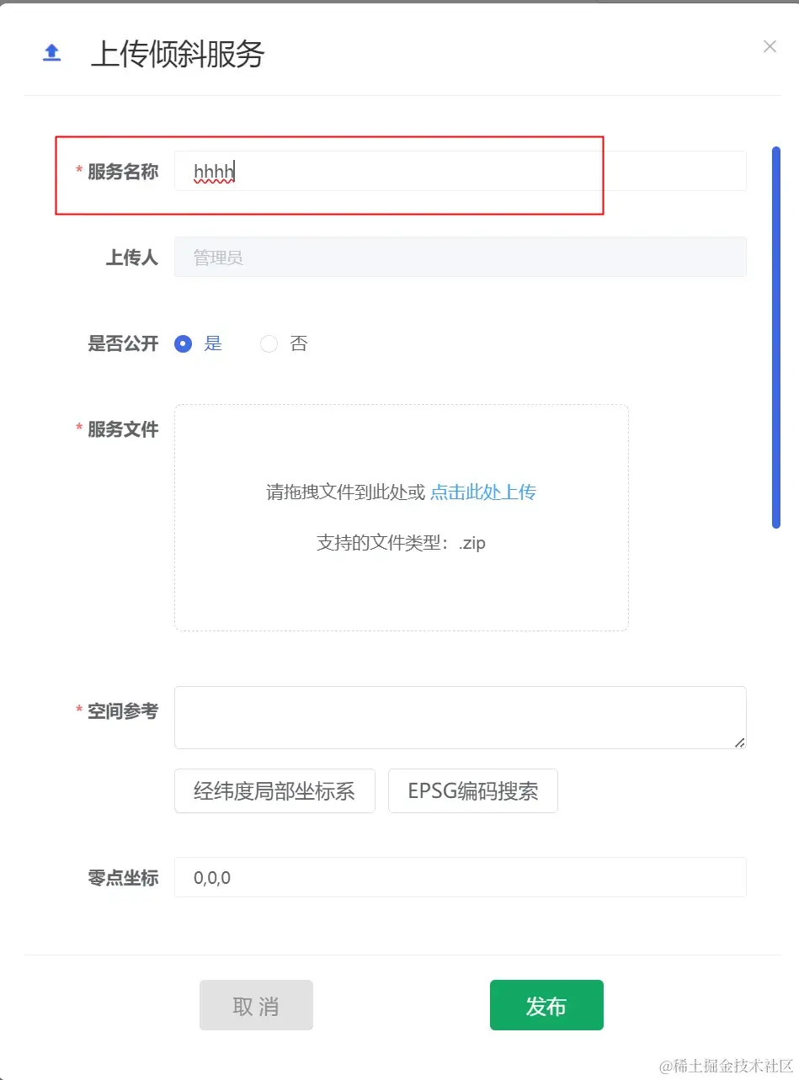Close the 上传倾斜服务 dialog with X
The width and height of the screenshot is (799, 1080).
point(770,46)
